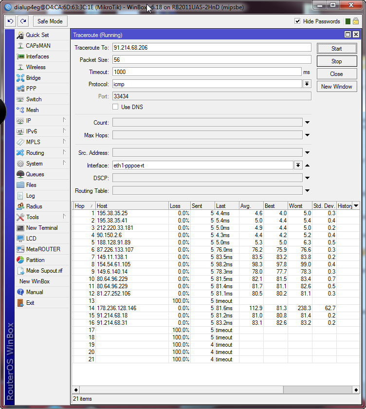The height and width of the screenshot is (409, 366).
Task: Open Queues in the sidebar
Action: coord(35,174)
